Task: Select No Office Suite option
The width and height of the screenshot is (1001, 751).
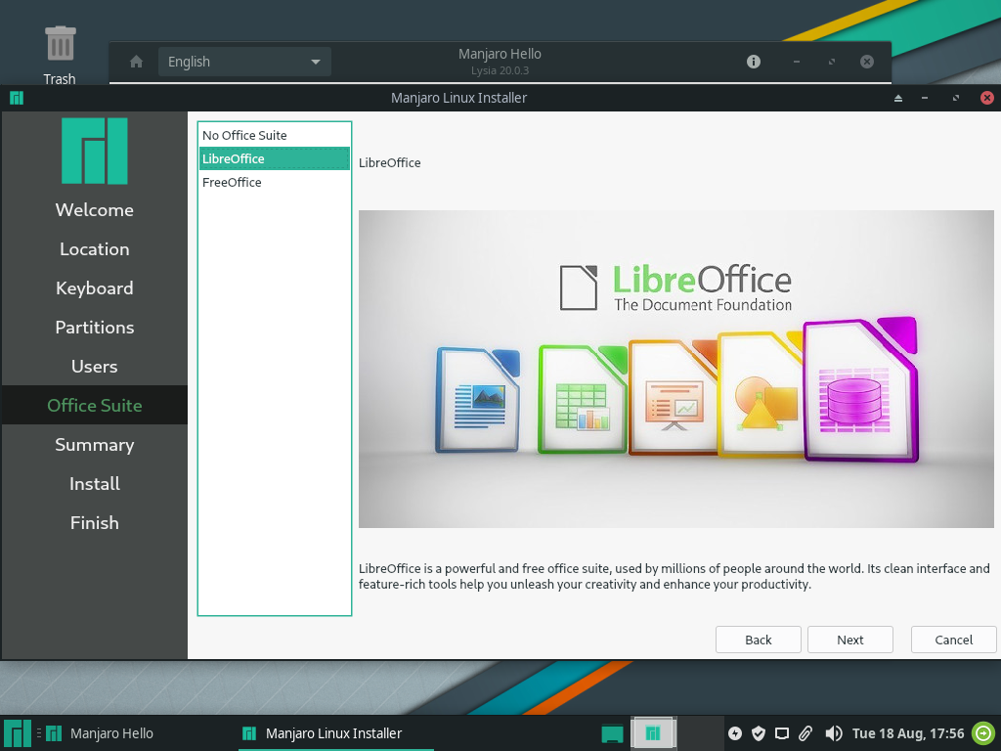Action: (275, 135)
